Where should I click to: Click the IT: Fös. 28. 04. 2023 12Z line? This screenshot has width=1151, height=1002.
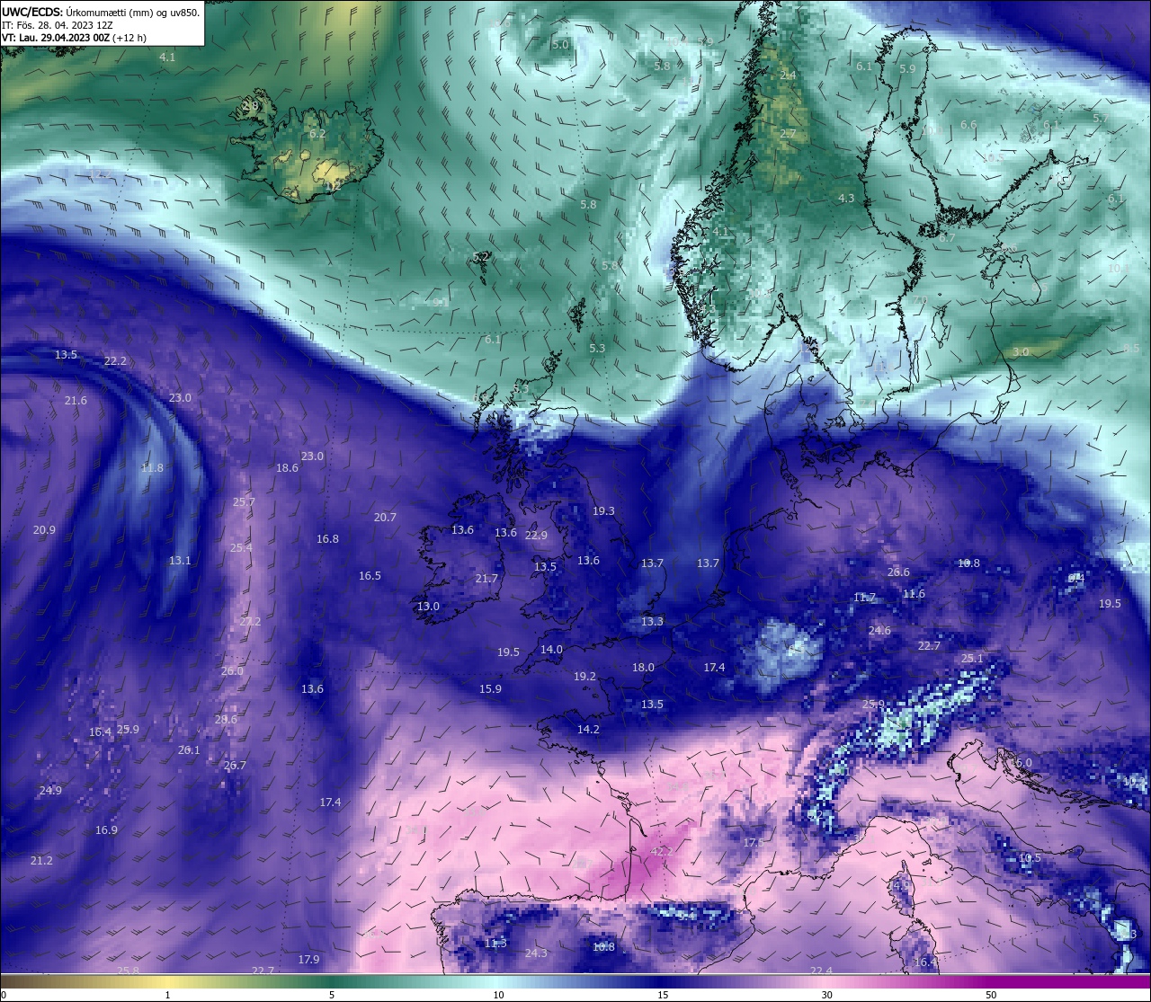pyautogui.click(x=58, y=25)
